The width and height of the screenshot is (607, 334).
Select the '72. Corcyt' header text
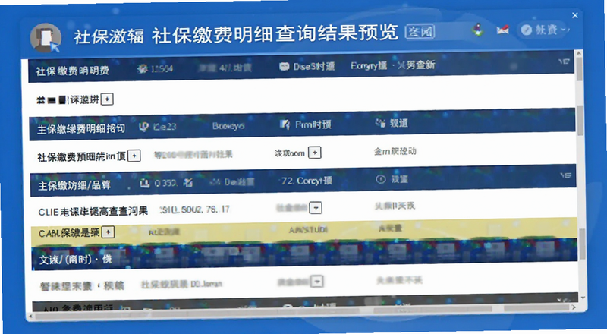(307, 181)
